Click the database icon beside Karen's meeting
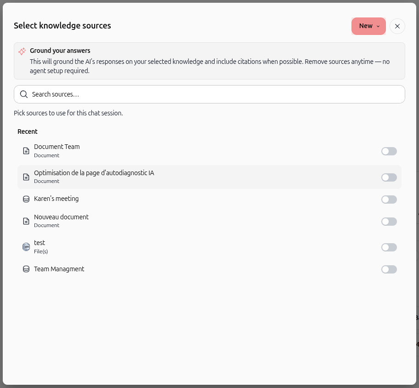The image size is (419, 388). (x=26, y=199)
